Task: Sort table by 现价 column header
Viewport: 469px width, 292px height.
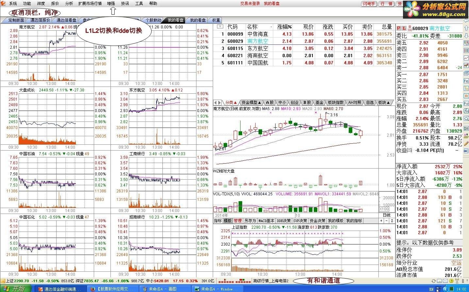Action: pyautogui.click(x=308, y=27)
